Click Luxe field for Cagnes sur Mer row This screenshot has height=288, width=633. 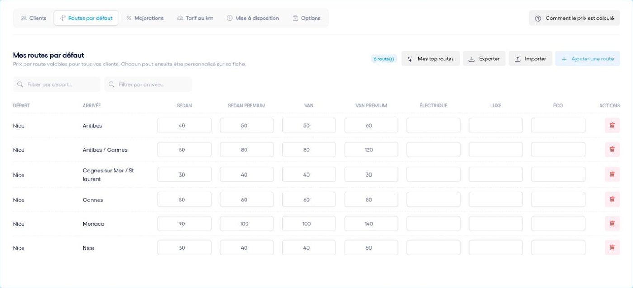point(496,174)
